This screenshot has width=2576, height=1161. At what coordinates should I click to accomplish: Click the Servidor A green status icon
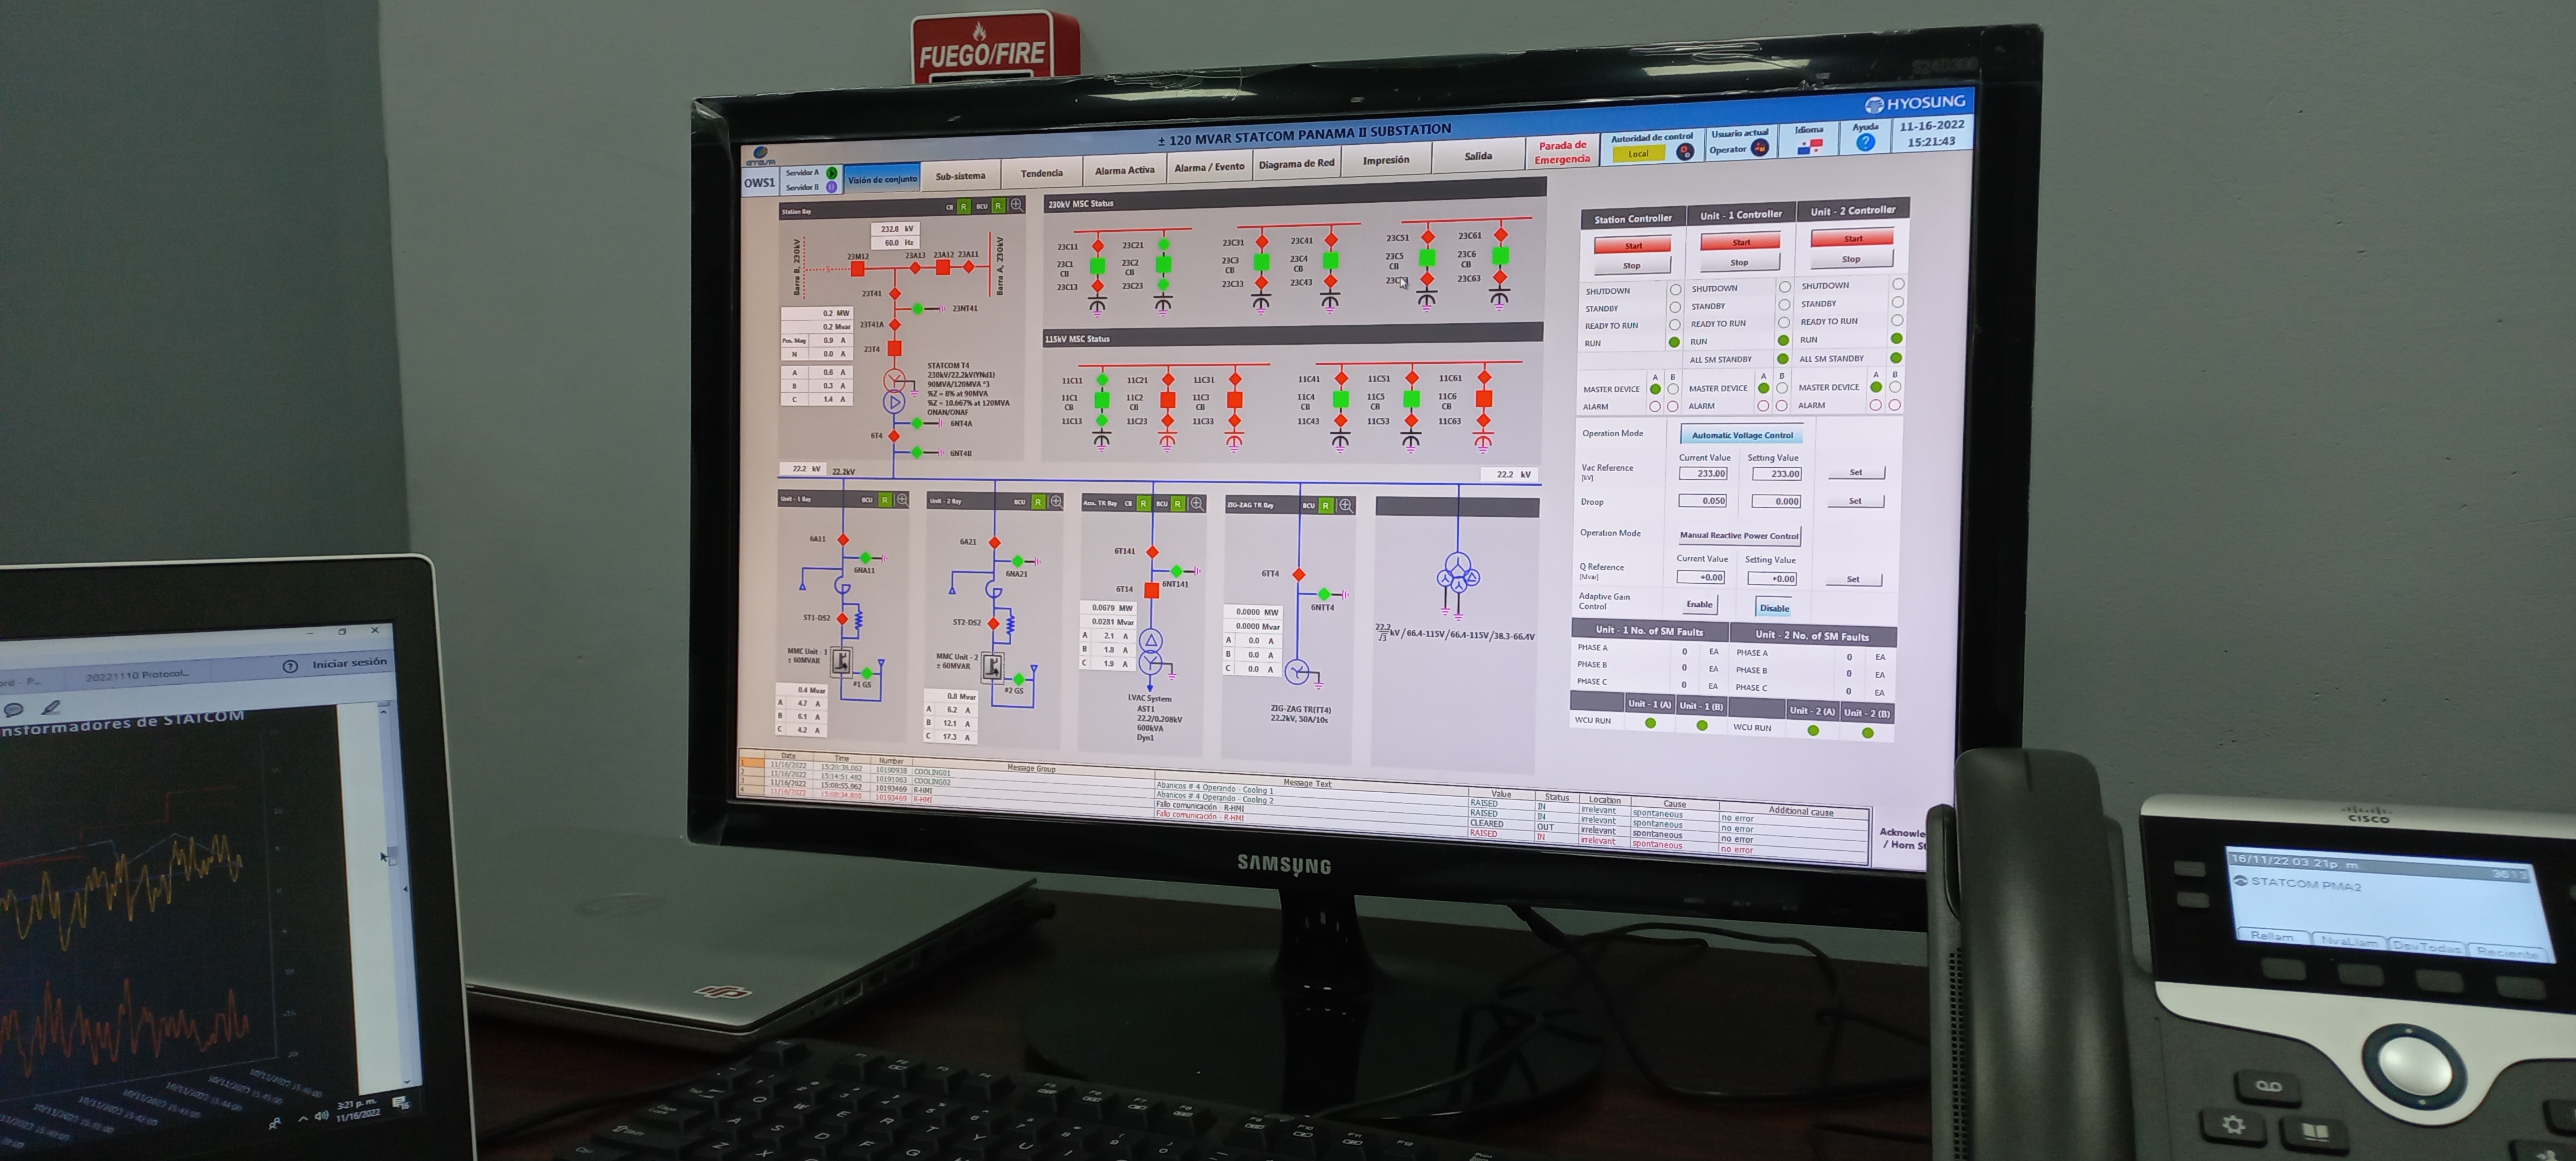point(831,173)
